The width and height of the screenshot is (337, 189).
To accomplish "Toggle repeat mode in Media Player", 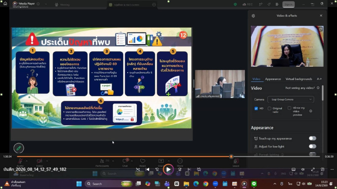I will click(x=199, y=170).
